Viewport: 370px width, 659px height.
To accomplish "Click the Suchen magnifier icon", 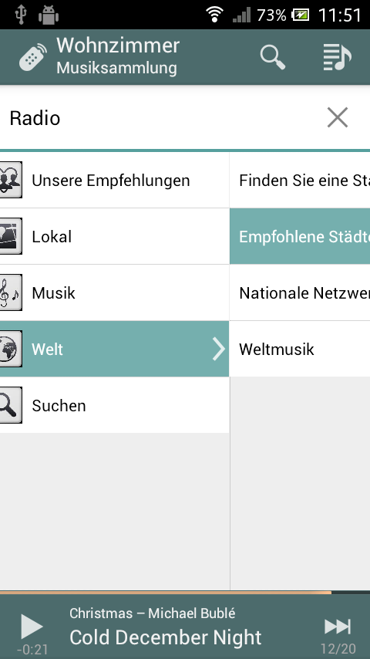I will [x=10, y=405].
